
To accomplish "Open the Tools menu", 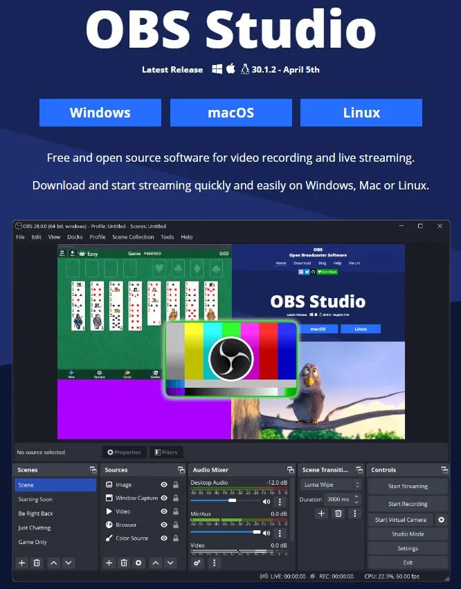I will 168,237.
